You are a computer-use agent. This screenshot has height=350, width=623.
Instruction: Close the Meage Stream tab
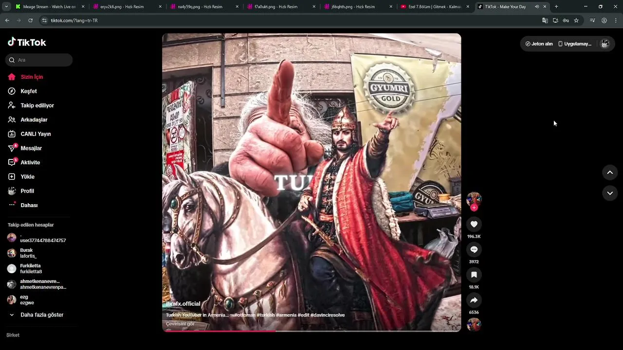[83, 7]
